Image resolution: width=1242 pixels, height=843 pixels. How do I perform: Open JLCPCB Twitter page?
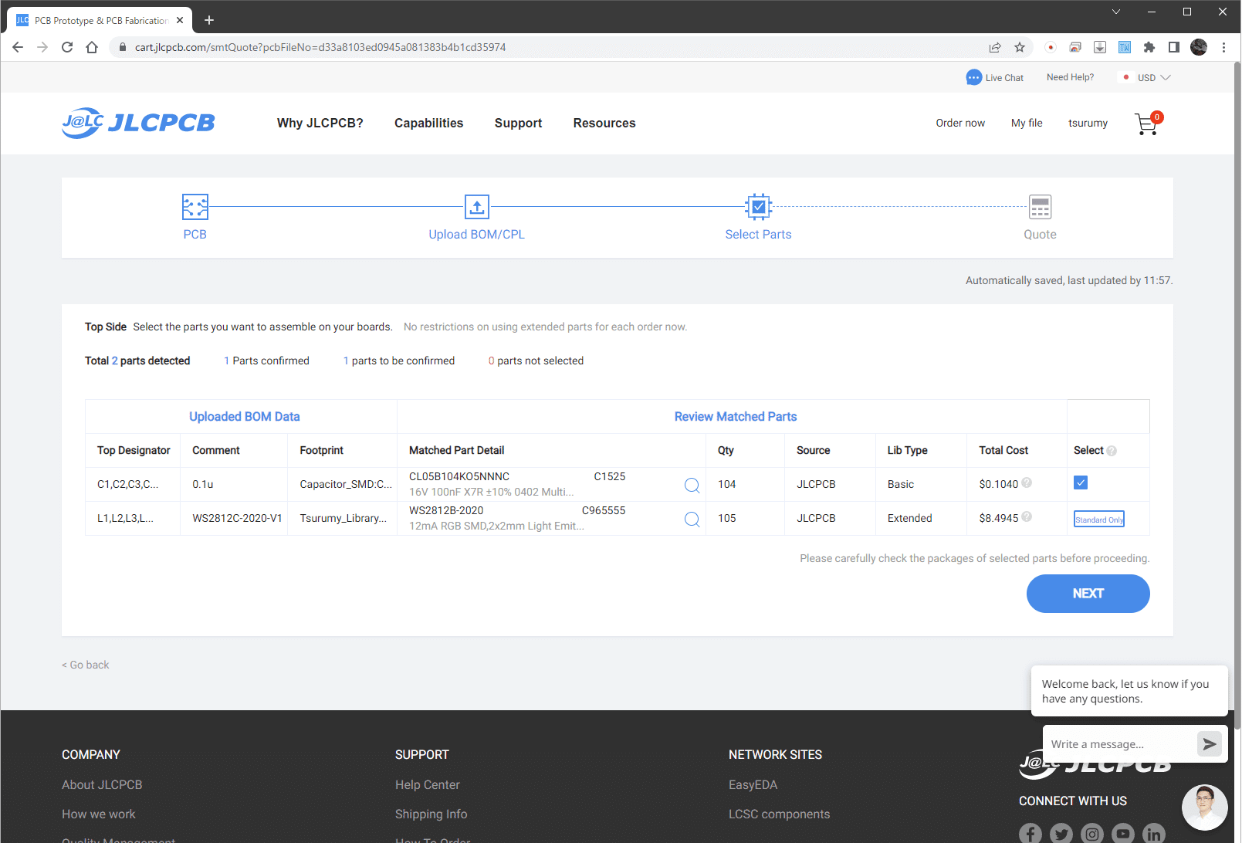pos(1061,834)
